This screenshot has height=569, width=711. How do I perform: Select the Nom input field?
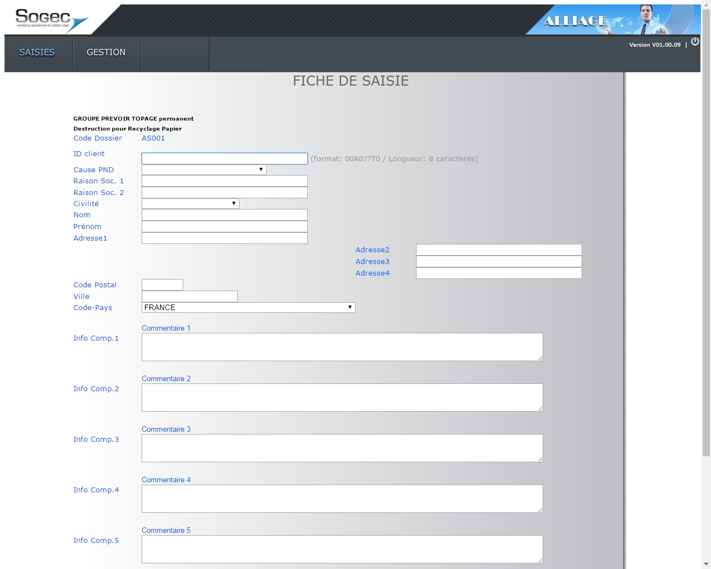pyautogui.click(x=224, y=215)
